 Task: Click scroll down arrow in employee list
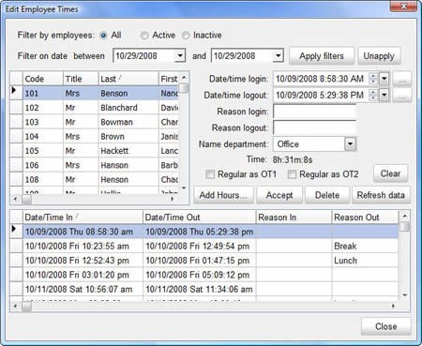[x=184, y=188]
